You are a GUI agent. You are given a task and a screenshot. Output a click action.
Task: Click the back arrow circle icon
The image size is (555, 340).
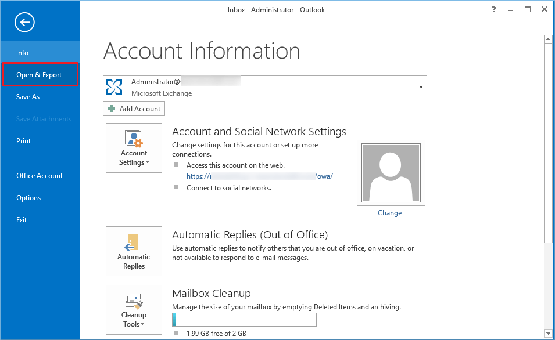click(25, 23)
